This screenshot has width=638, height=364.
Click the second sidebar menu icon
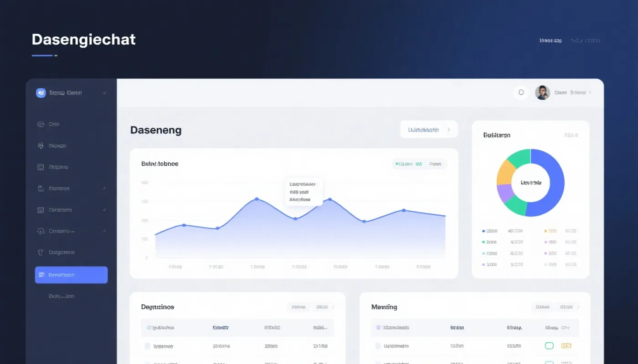point(40,146)
